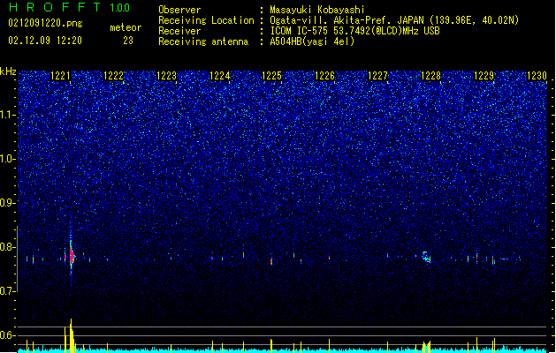This screenshot has height=353, width=556.
Task: Click the 1229 time marker
Action: pos(484,76)
